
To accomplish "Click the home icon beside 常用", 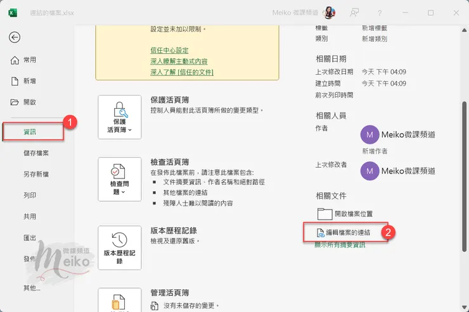I will (15, 60).
